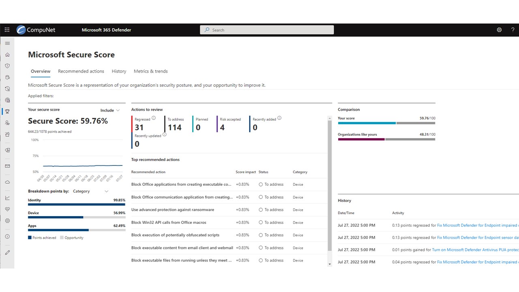Screen dimensions: 519x292
Task: Open the help question mark icon
Action: [513, 30]
